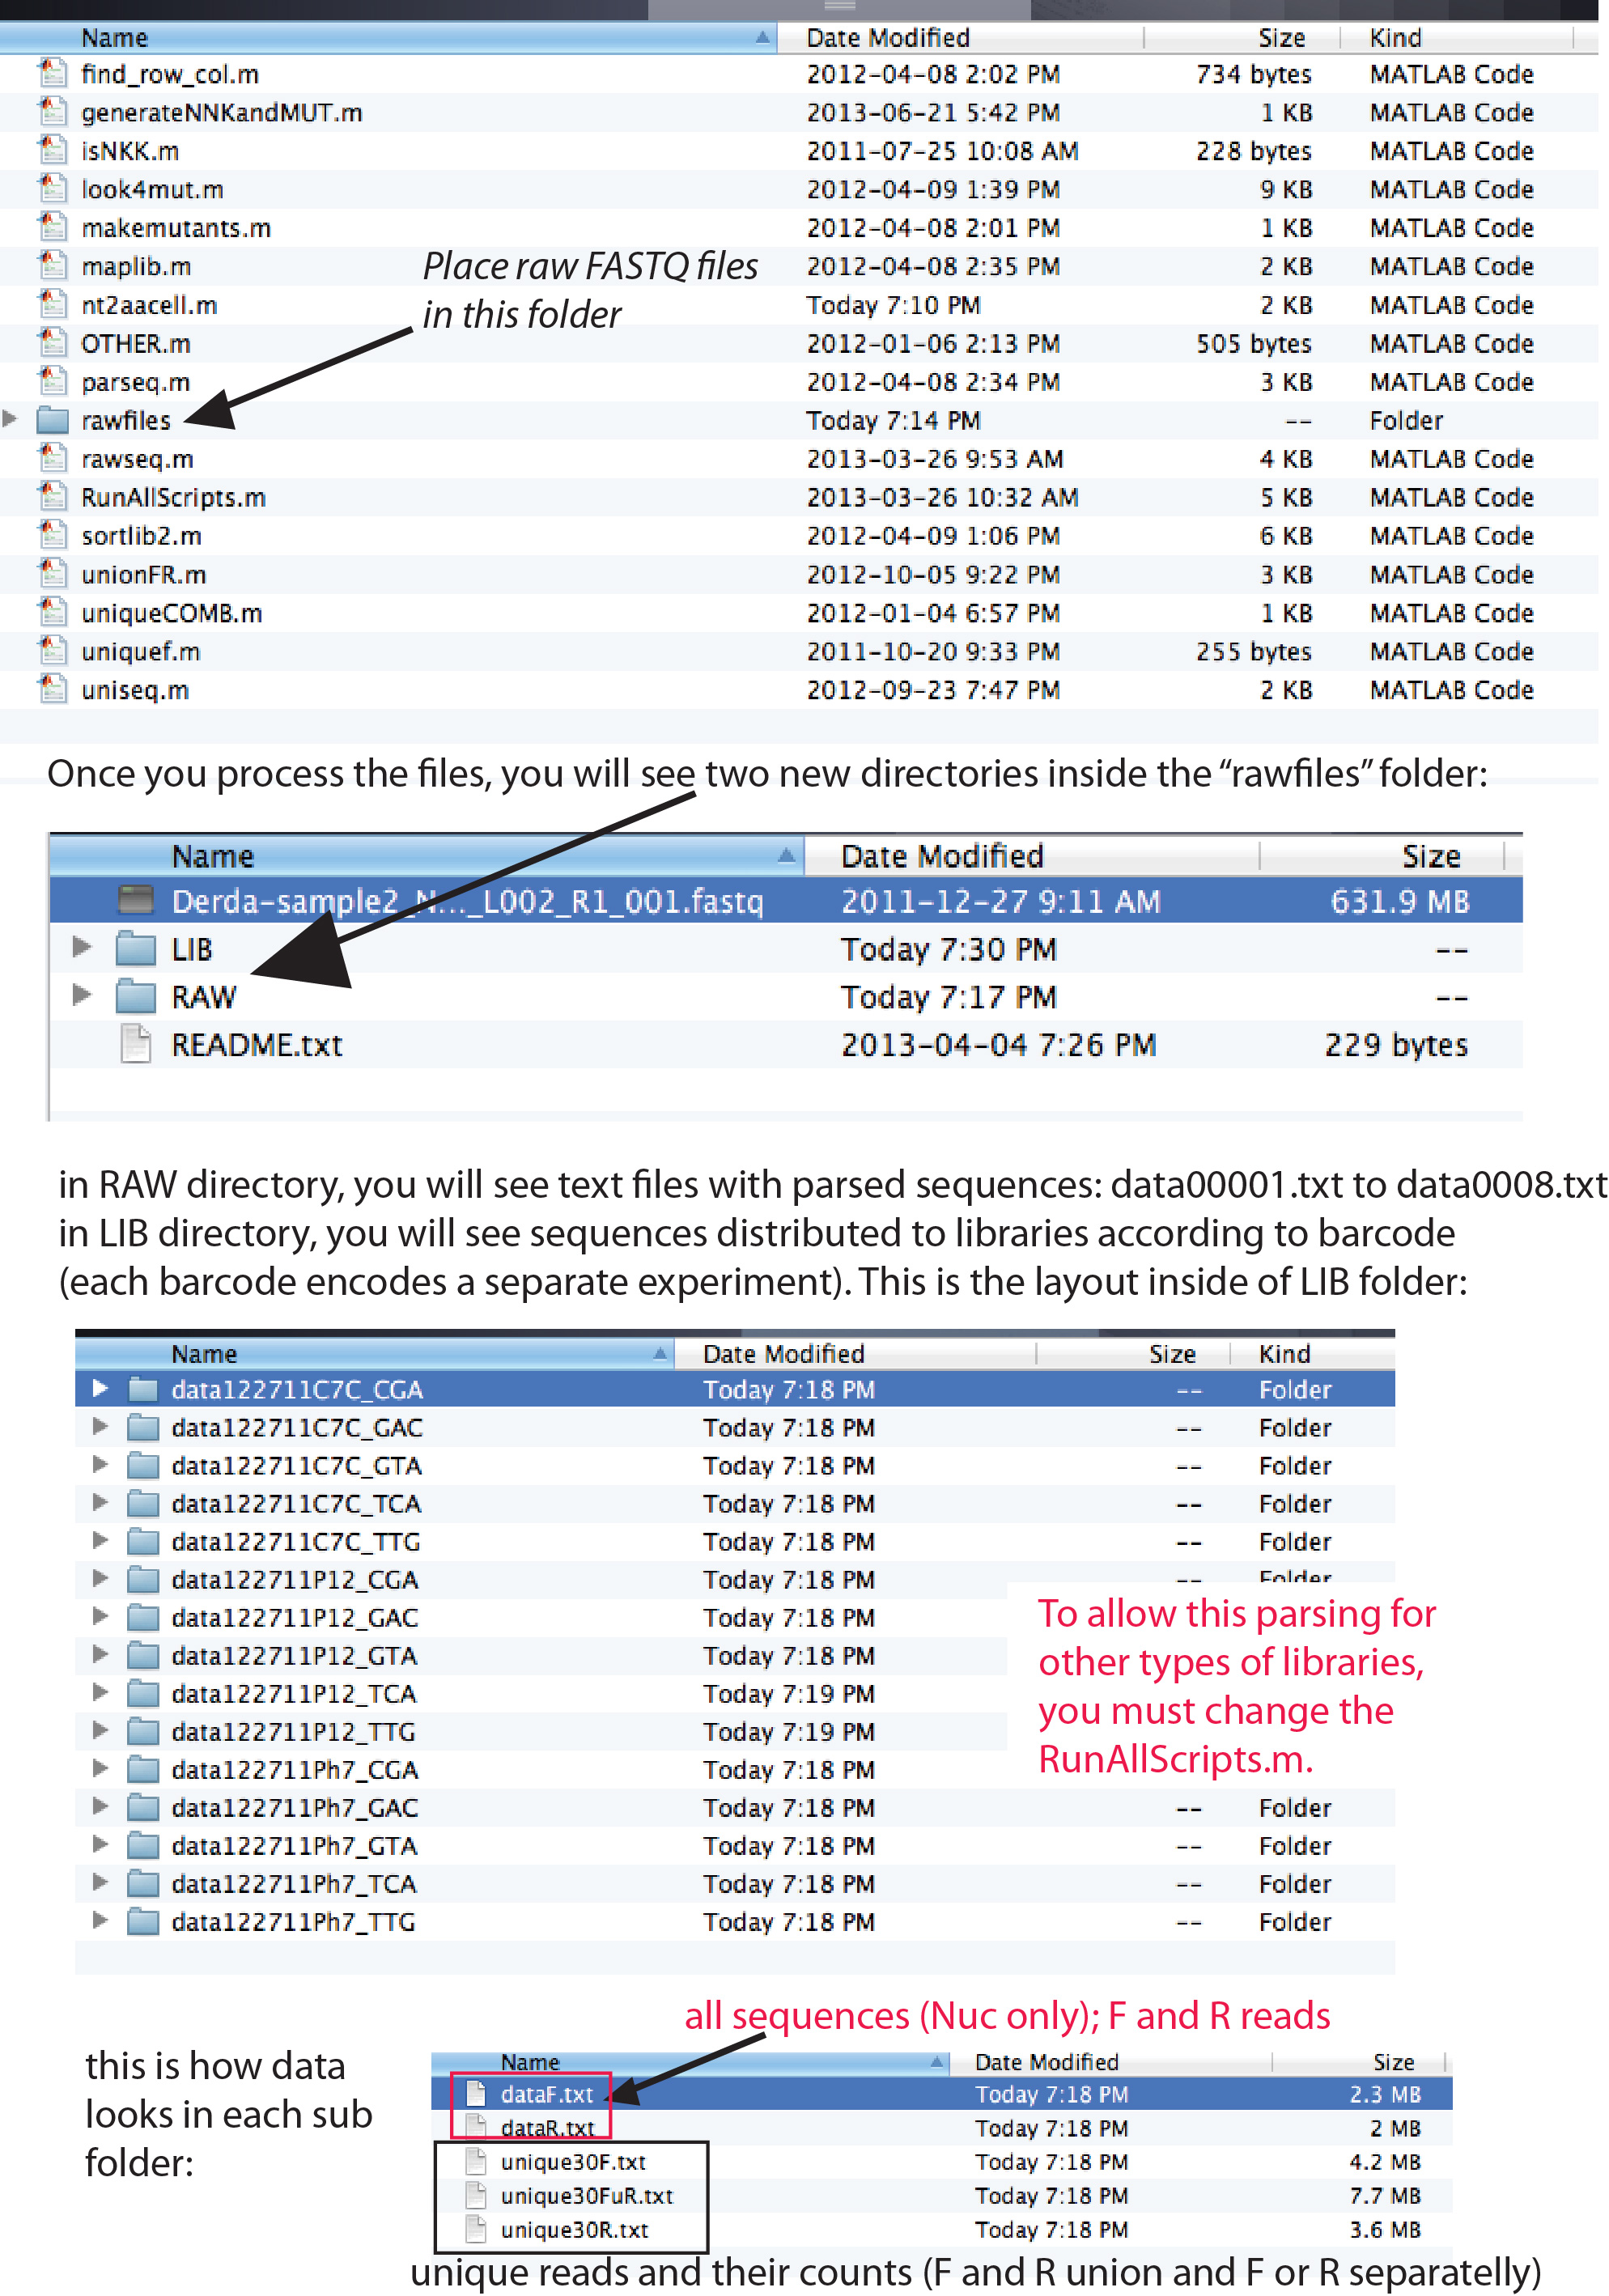The image size is (1609, 2296).
Task: Select the nt2aacell.m file icon
Action: (52, 304)
